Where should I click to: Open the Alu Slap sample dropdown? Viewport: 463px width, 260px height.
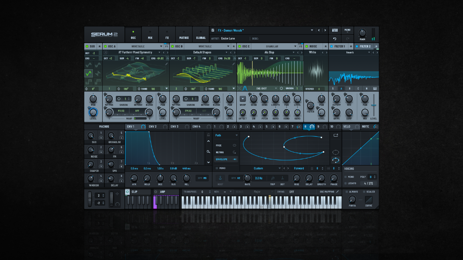click(294, 52)
